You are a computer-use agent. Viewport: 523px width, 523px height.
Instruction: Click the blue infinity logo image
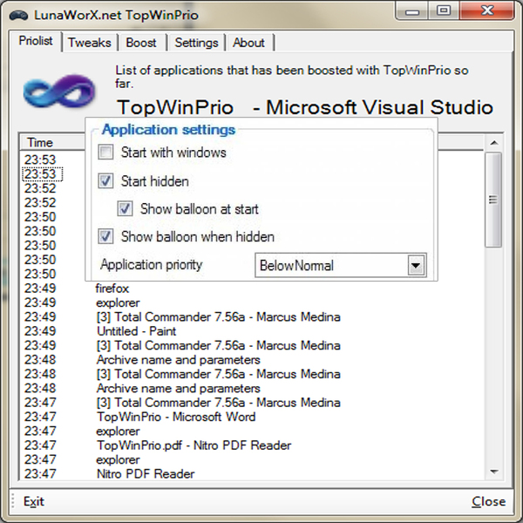[x=59, y=91]
